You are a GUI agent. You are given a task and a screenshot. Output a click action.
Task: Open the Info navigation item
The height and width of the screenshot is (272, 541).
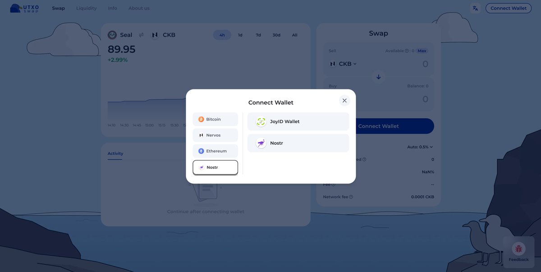pyautogui.click(x=112, y=8)
